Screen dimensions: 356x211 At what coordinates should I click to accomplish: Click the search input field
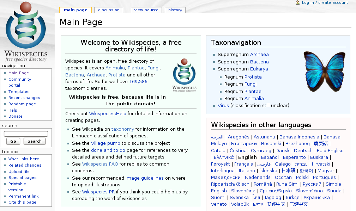coord(26,134)
